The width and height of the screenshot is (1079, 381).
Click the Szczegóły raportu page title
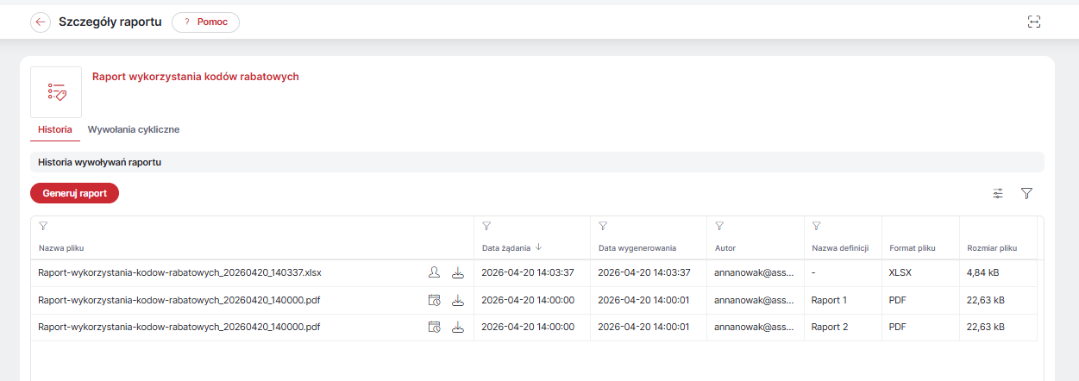110,22
